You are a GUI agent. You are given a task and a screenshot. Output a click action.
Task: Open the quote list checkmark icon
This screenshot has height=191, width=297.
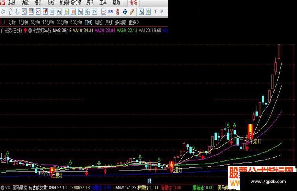24,12
